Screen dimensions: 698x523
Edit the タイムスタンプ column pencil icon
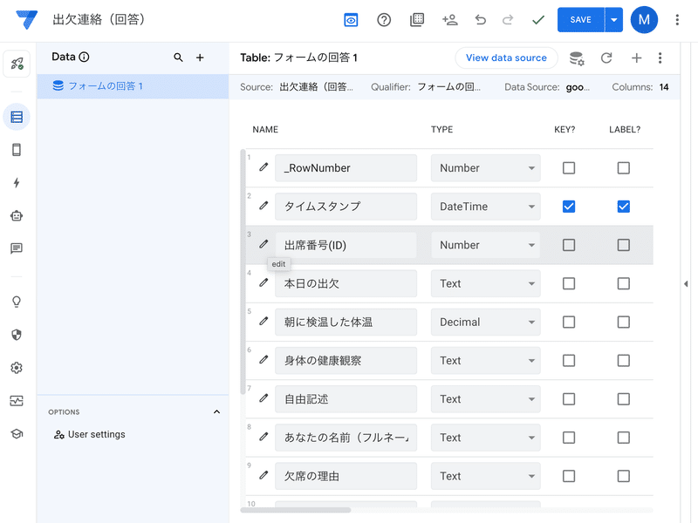(263, 206)
